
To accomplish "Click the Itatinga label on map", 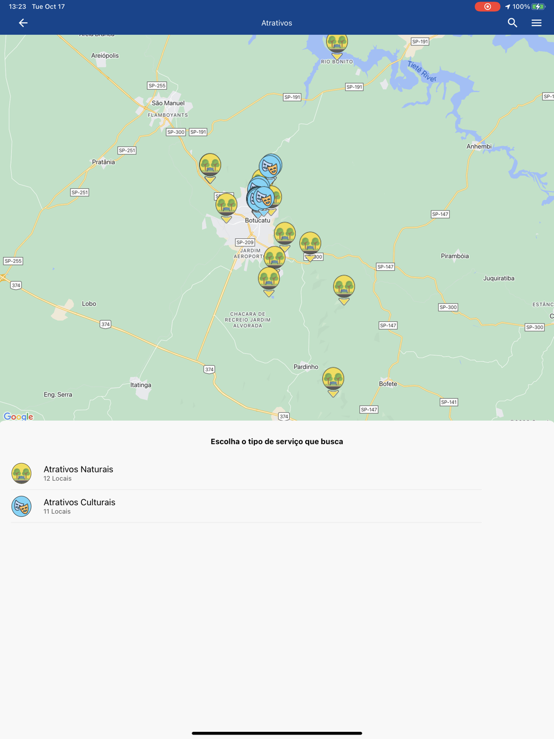I will [x=141, y=385].
